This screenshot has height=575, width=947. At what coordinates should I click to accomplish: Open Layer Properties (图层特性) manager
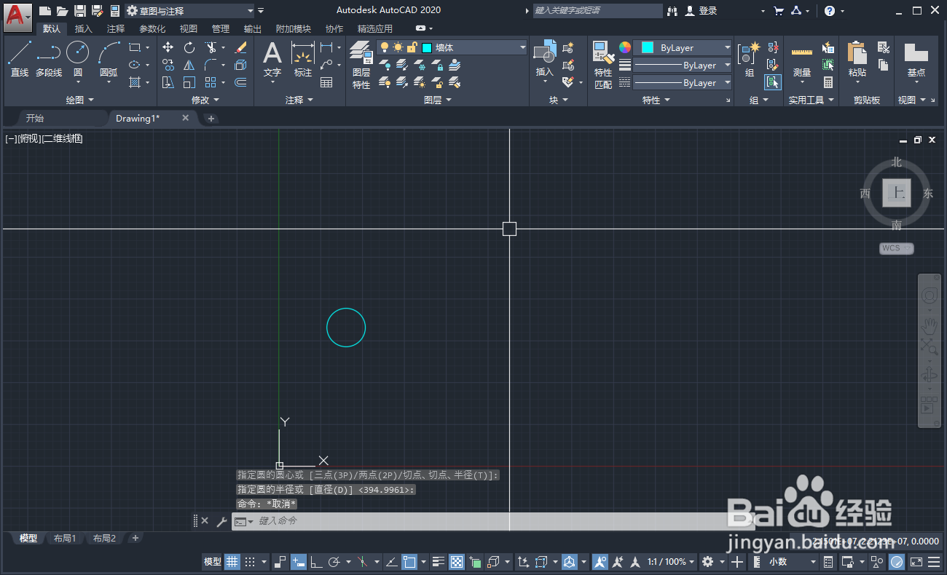pos(361,64)
